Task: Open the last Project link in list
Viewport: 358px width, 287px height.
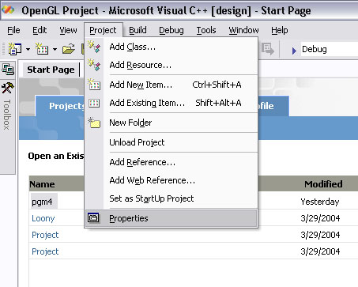Action: tap(45, 251)
